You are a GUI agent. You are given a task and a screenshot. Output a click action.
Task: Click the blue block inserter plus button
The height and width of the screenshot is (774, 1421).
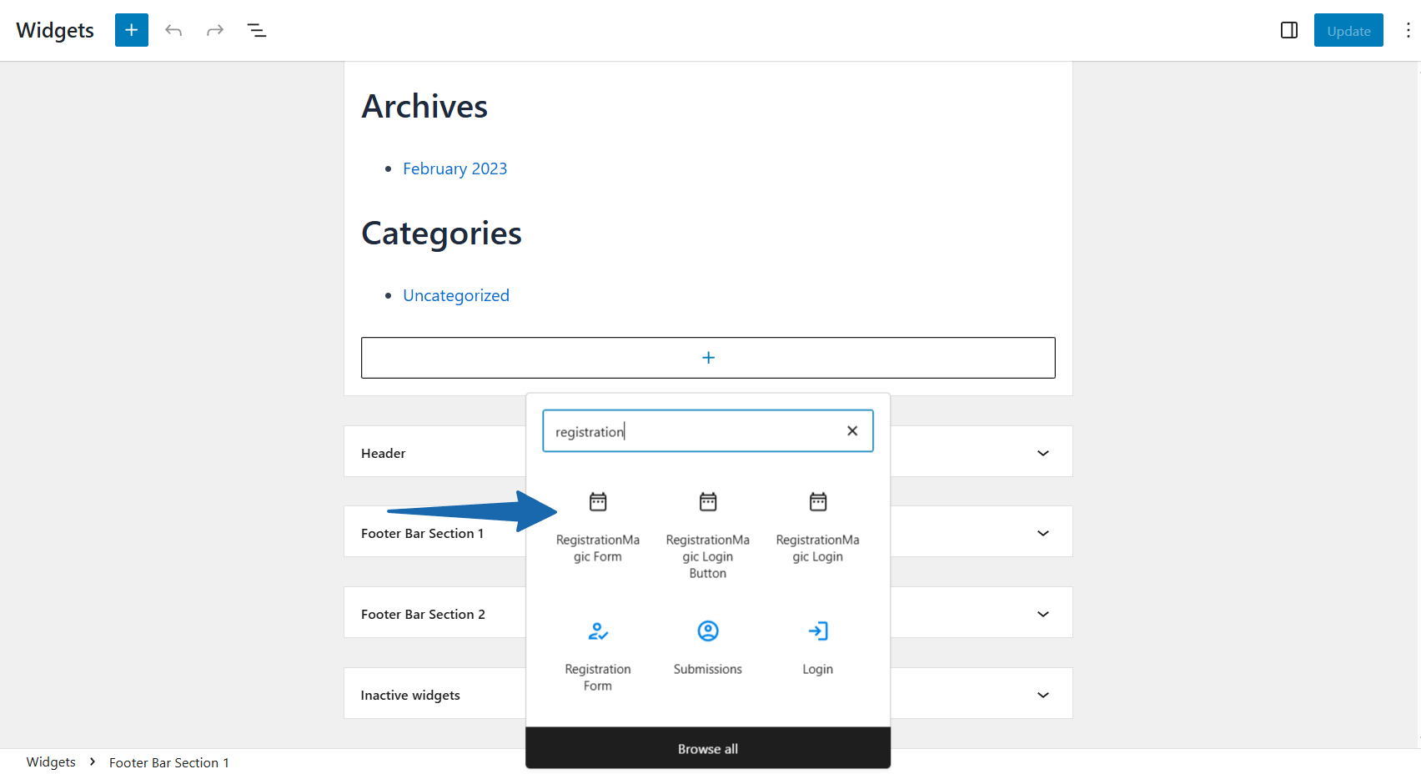[132, 30]
